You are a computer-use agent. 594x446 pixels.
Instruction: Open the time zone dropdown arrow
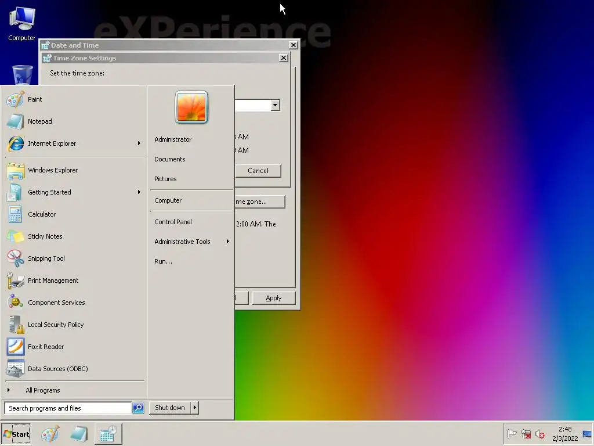(x=276, y=105)
